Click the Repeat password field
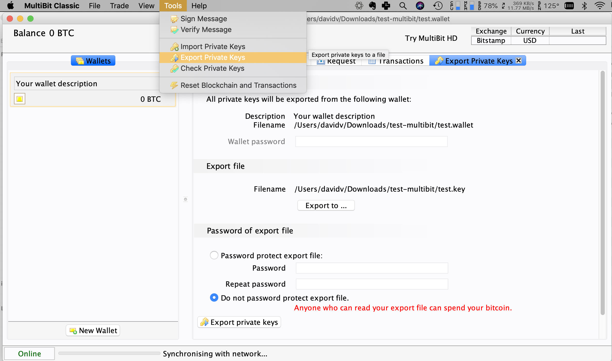612x361 pixels. coord(372,284)
